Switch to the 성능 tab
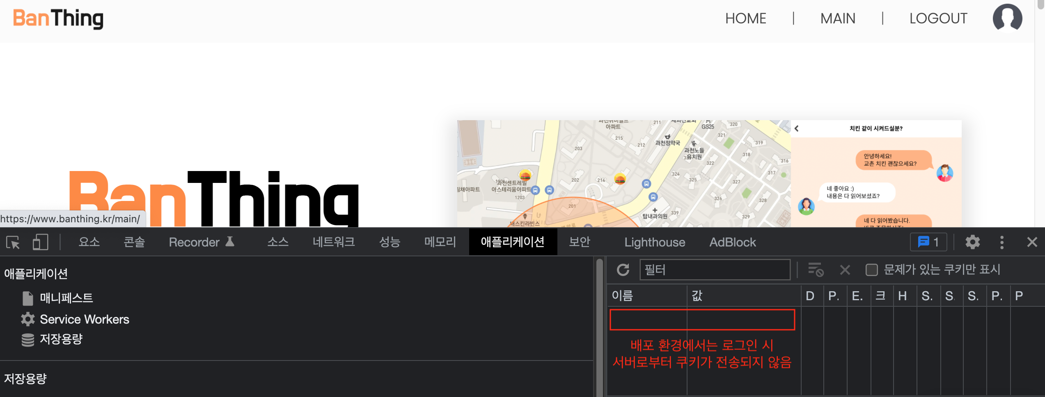Image resolution: width=1045 pixels, height=397 pixels. (x=390, y=242)
